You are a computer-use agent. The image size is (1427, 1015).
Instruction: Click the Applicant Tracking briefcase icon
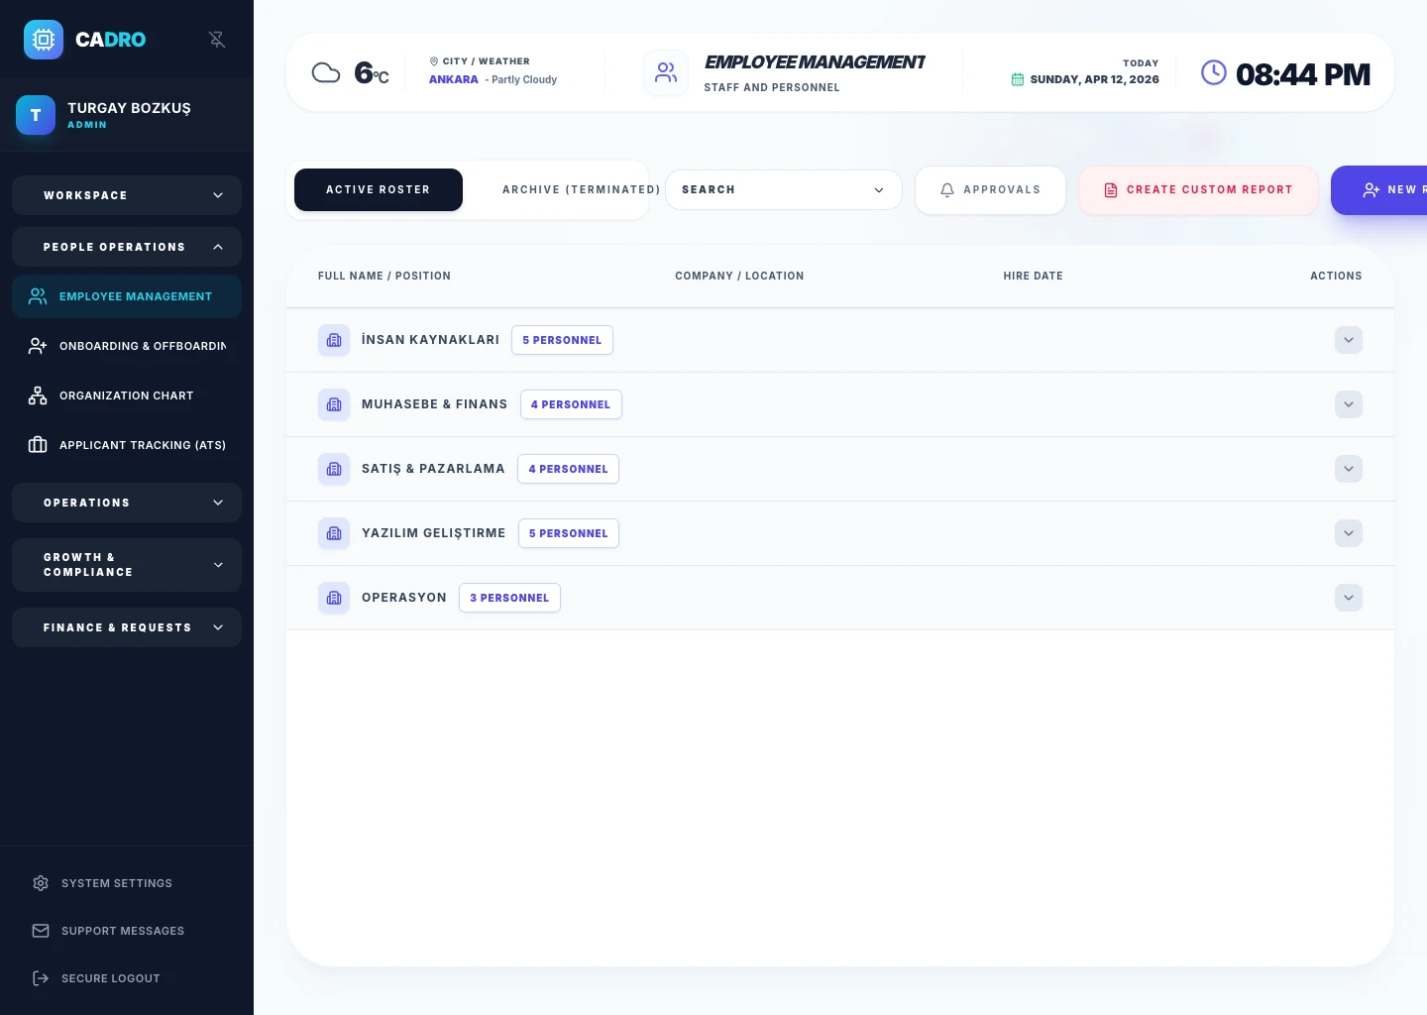pyautogui.click(x=38, y=445)
